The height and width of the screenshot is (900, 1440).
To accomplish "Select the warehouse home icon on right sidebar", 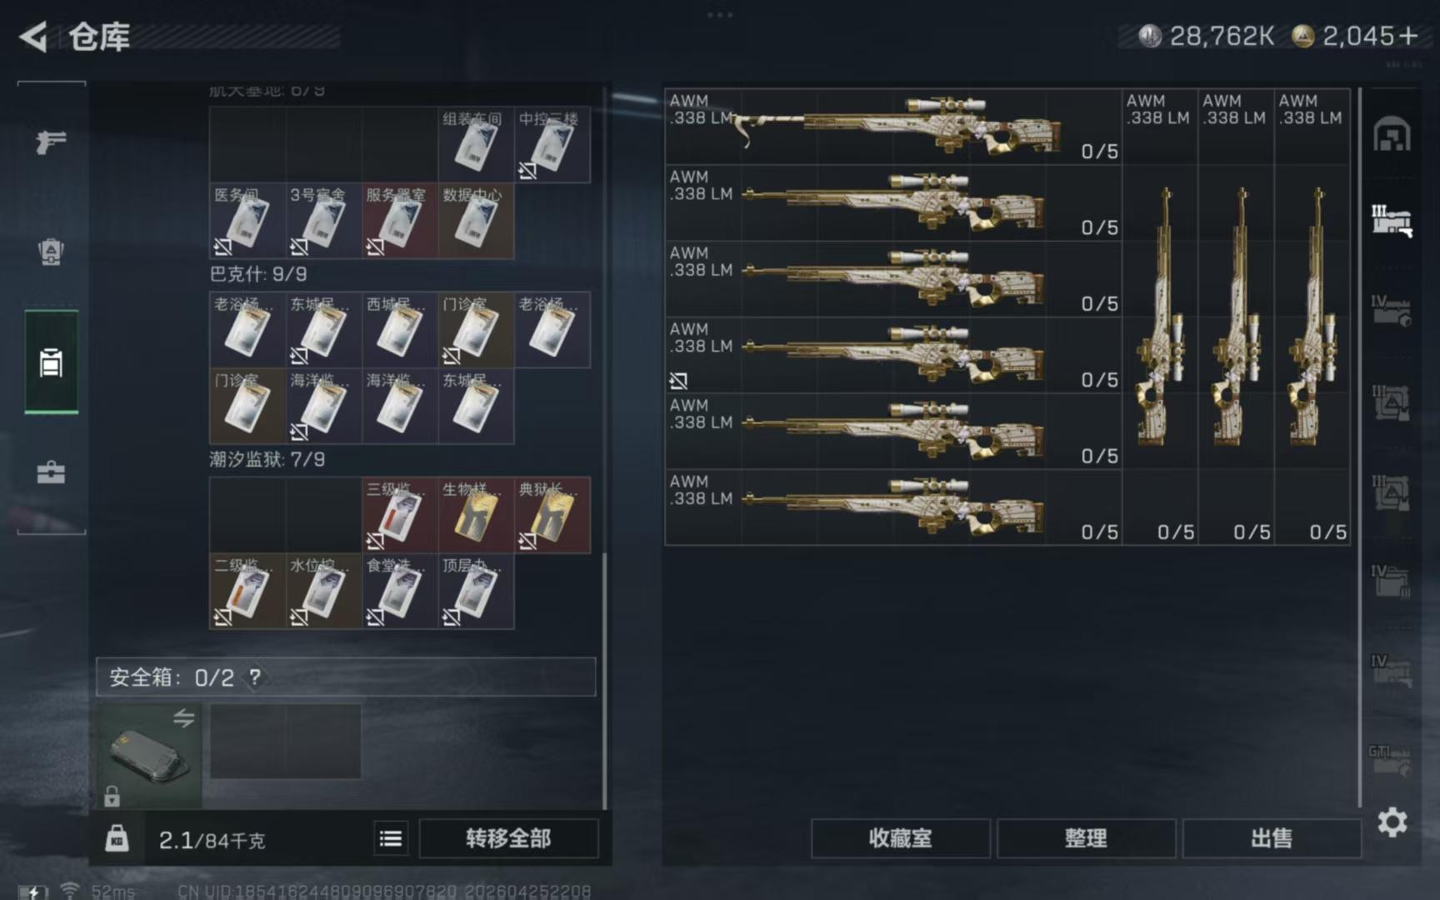I will click(1392, 135).
